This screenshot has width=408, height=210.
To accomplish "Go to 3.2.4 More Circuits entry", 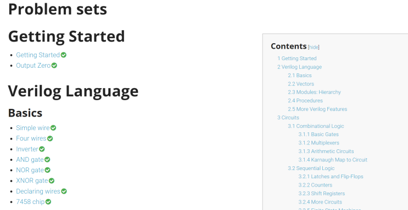I will click(320, 202).
